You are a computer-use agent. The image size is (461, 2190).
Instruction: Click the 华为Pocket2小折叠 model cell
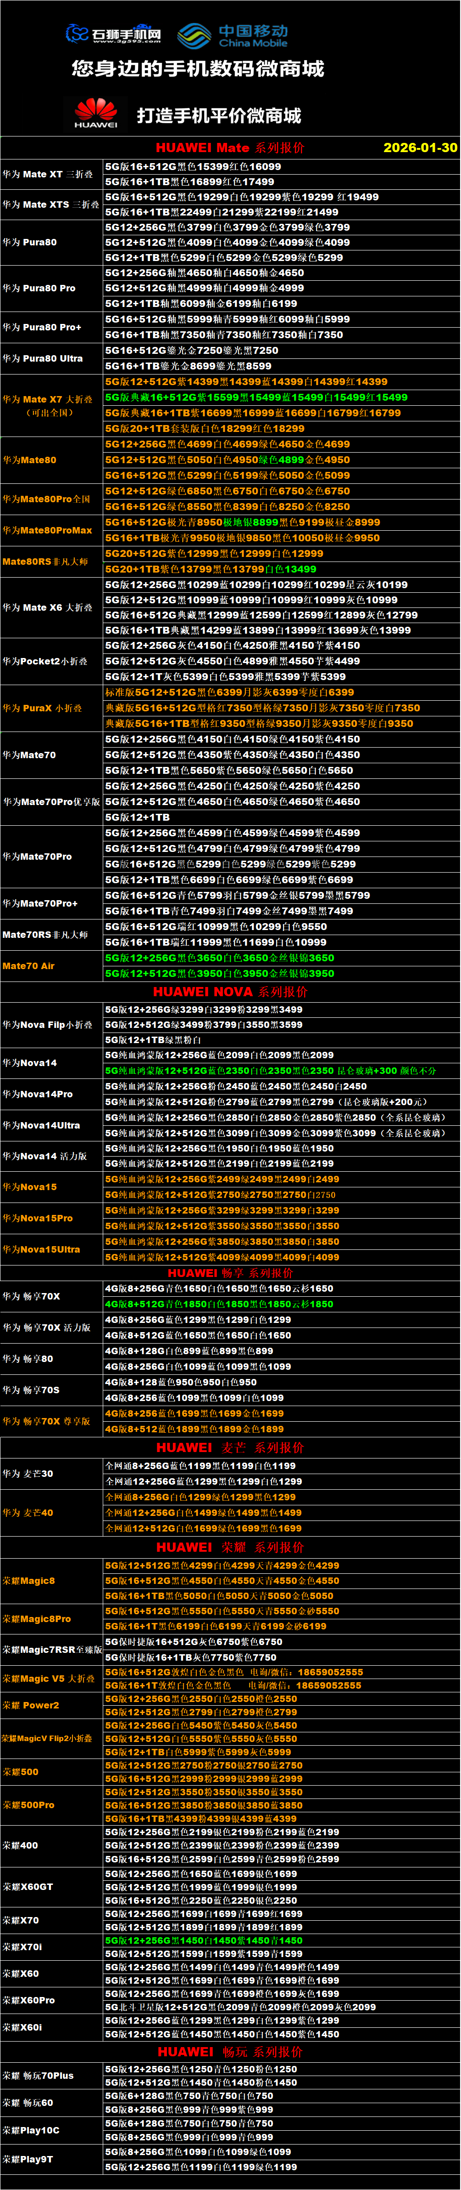click(43, 661)
